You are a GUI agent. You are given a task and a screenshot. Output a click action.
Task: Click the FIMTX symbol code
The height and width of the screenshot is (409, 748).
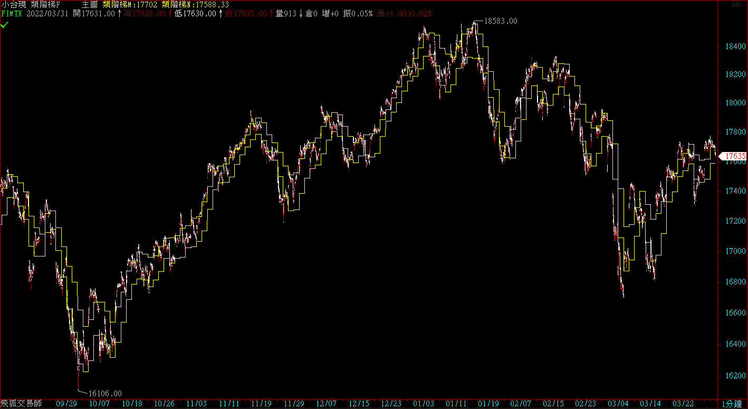pyautogui.click(x=12, y=13)
